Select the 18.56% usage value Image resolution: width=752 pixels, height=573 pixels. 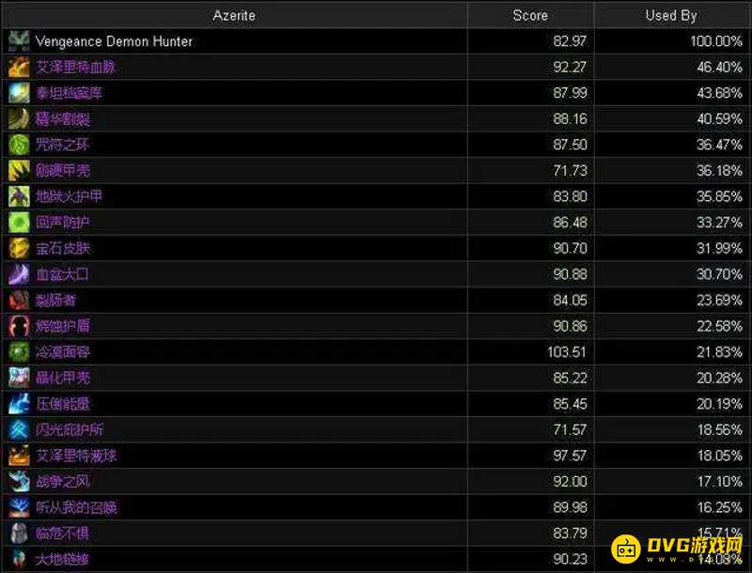click(x=720, y=430)
